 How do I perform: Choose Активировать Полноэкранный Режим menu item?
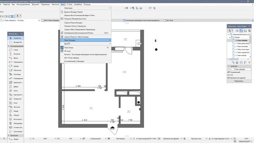click(86, 33)
